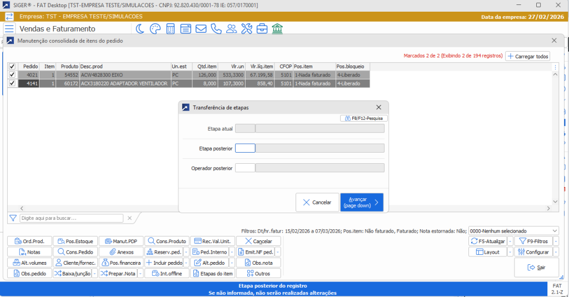Open the mail envelope icon
Viewport: 569px width, 297px height.
point(201,29)
